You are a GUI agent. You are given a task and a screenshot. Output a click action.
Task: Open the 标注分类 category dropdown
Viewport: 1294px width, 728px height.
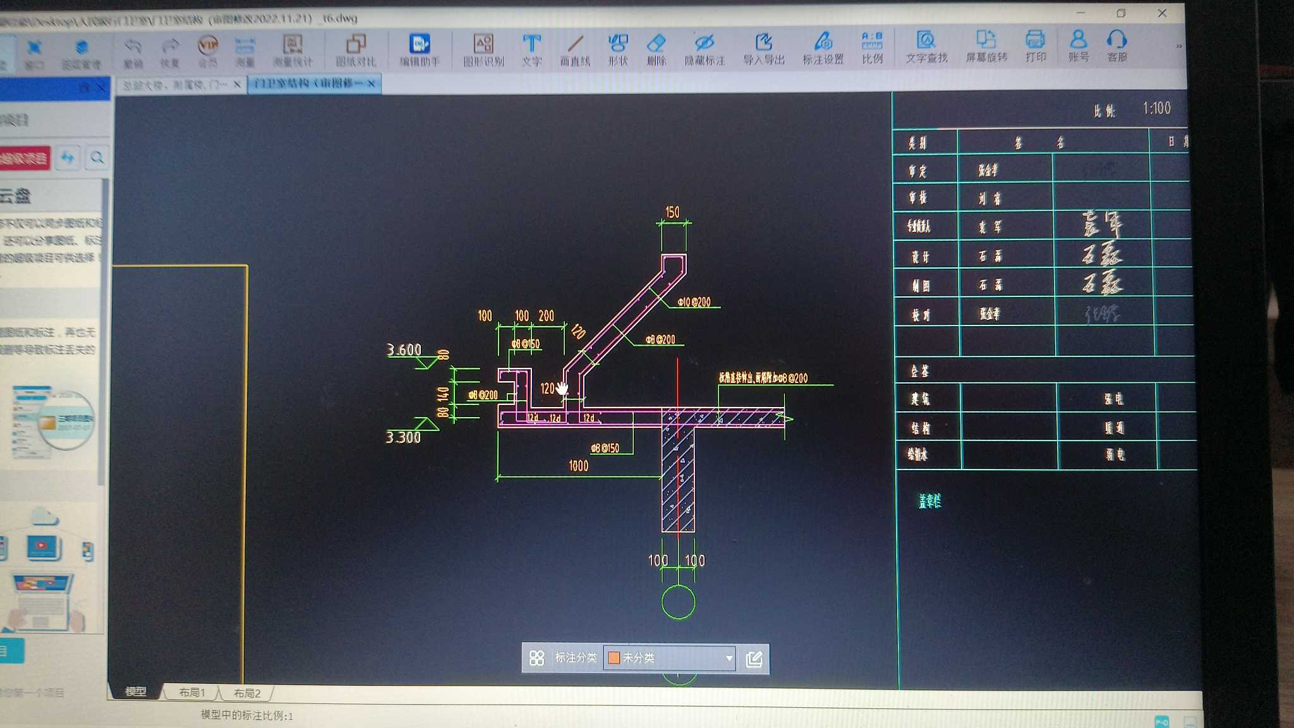coord(669,658)
